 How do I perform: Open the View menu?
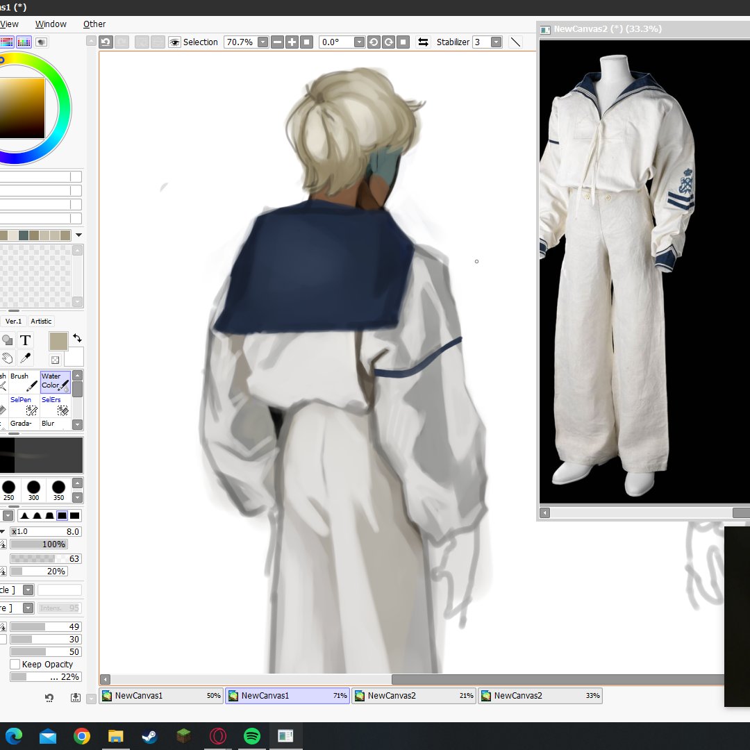[x=10, y=24]
